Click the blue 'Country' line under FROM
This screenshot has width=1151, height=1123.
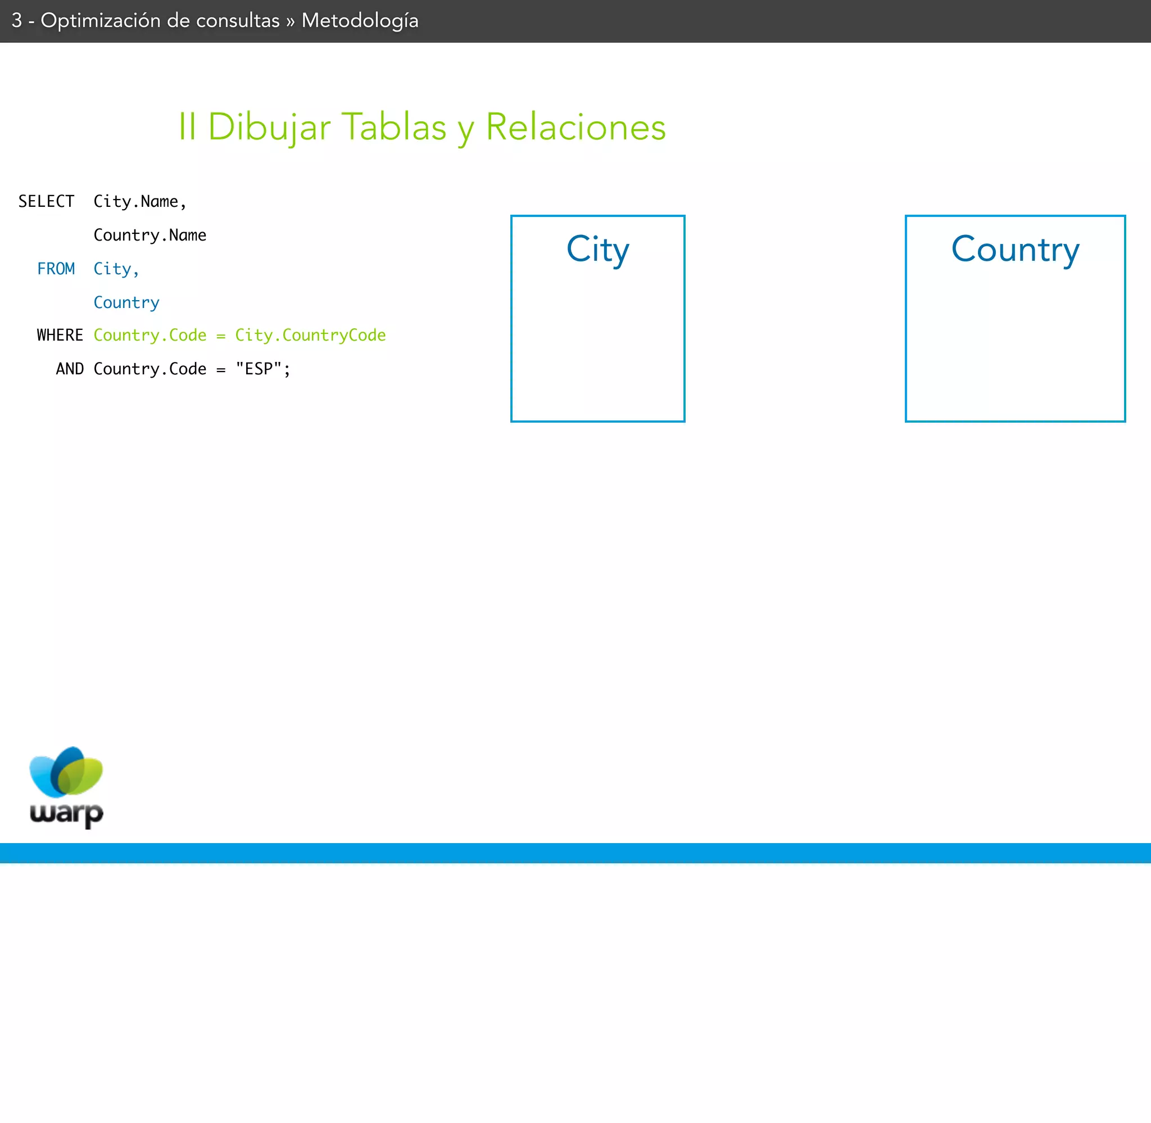pyautogui.click(x=126, y=302)
